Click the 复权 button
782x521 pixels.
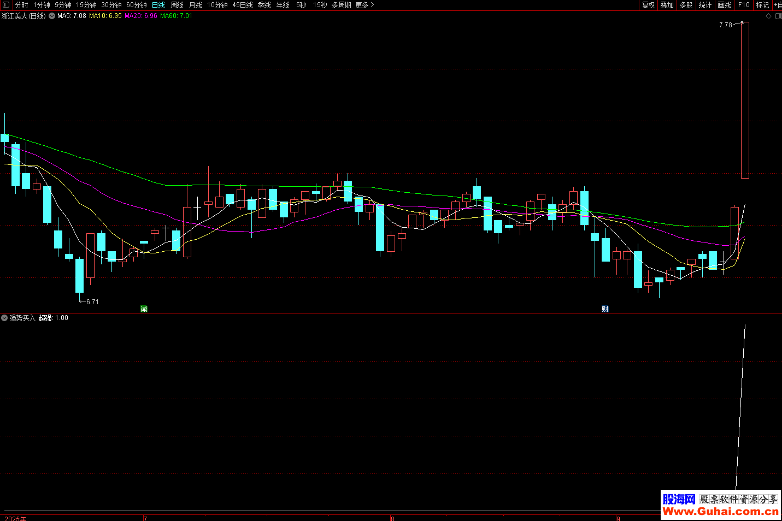coord(649,5)
